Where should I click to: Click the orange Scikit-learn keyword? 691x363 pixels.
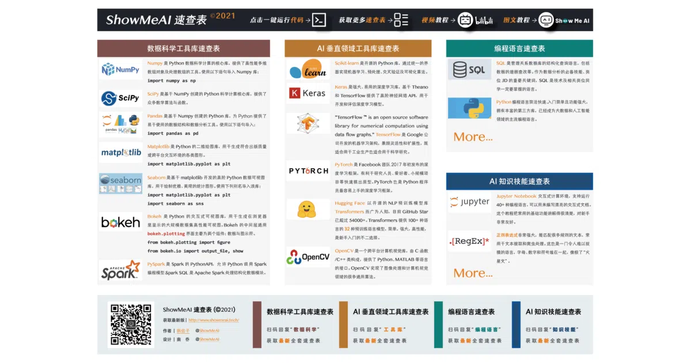click(x=347, y=63)
